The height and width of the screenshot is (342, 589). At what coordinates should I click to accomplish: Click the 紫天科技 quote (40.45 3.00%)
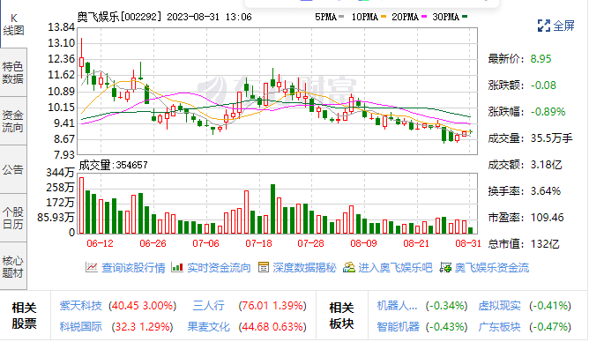(x=143, y=306)
